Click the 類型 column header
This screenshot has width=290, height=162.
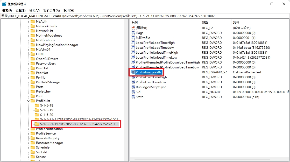point(205,22)
